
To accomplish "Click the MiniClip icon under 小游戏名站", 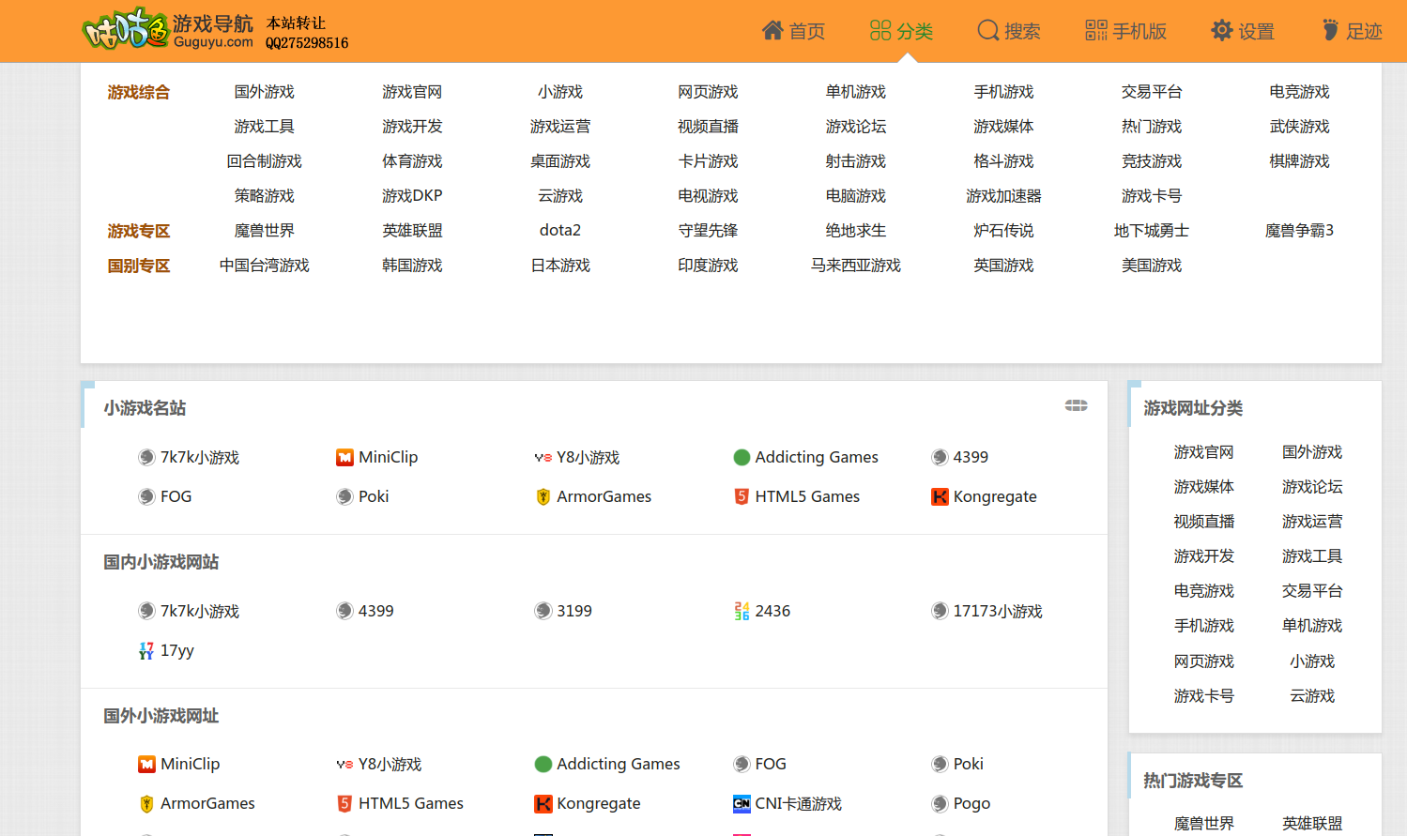I will coord(344,458).
